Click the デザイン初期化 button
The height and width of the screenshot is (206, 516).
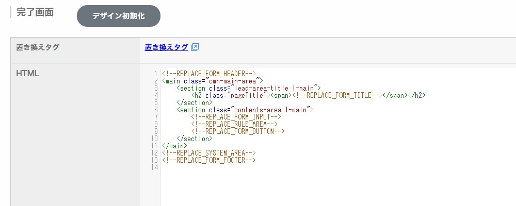tap(119, 16)
